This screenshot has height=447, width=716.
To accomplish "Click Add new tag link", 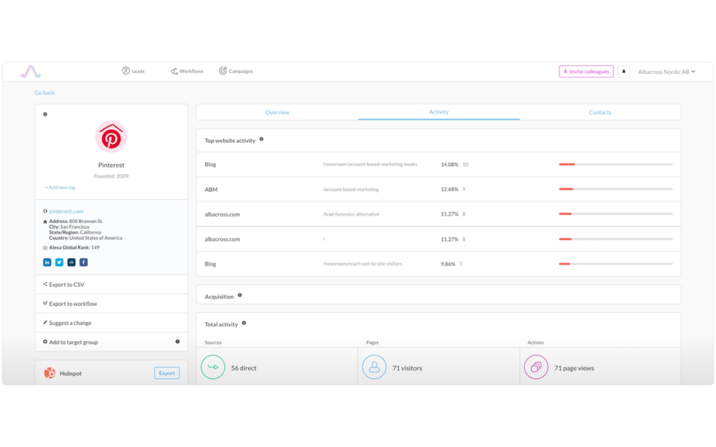I will tap(60, 187).
